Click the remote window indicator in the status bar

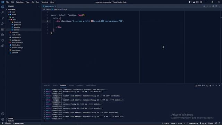pos(2,123)
